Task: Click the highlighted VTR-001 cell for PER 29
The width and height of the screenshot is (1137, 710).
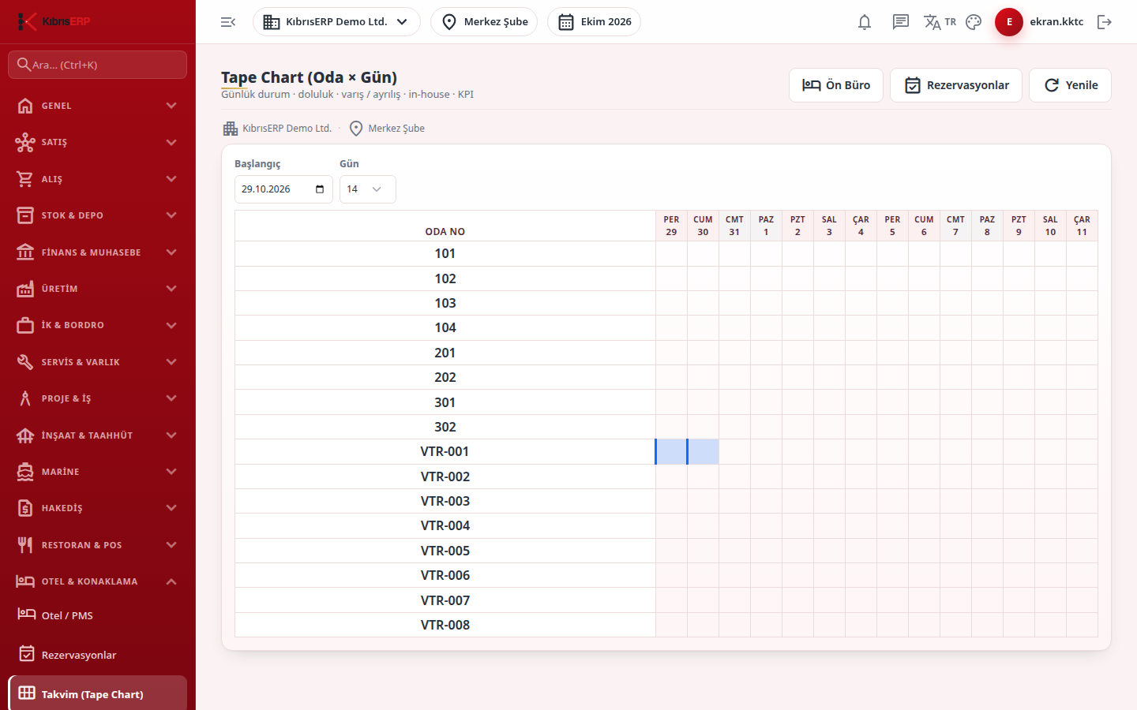Action: 671,452
